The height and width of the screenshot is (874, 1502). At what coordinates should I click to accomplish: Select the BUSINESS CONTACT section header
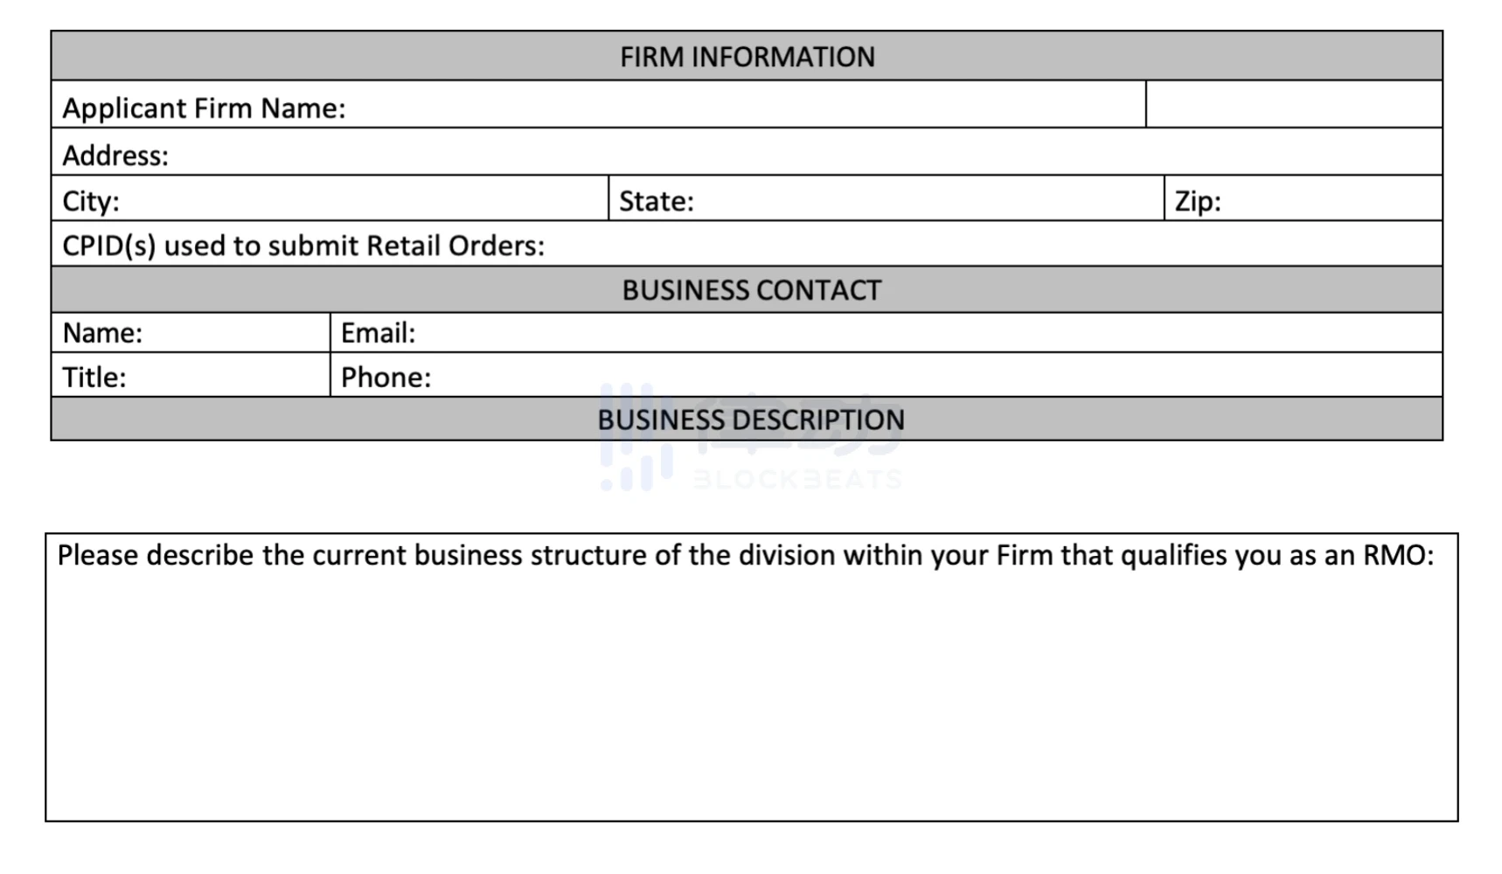tap(751, 290)
